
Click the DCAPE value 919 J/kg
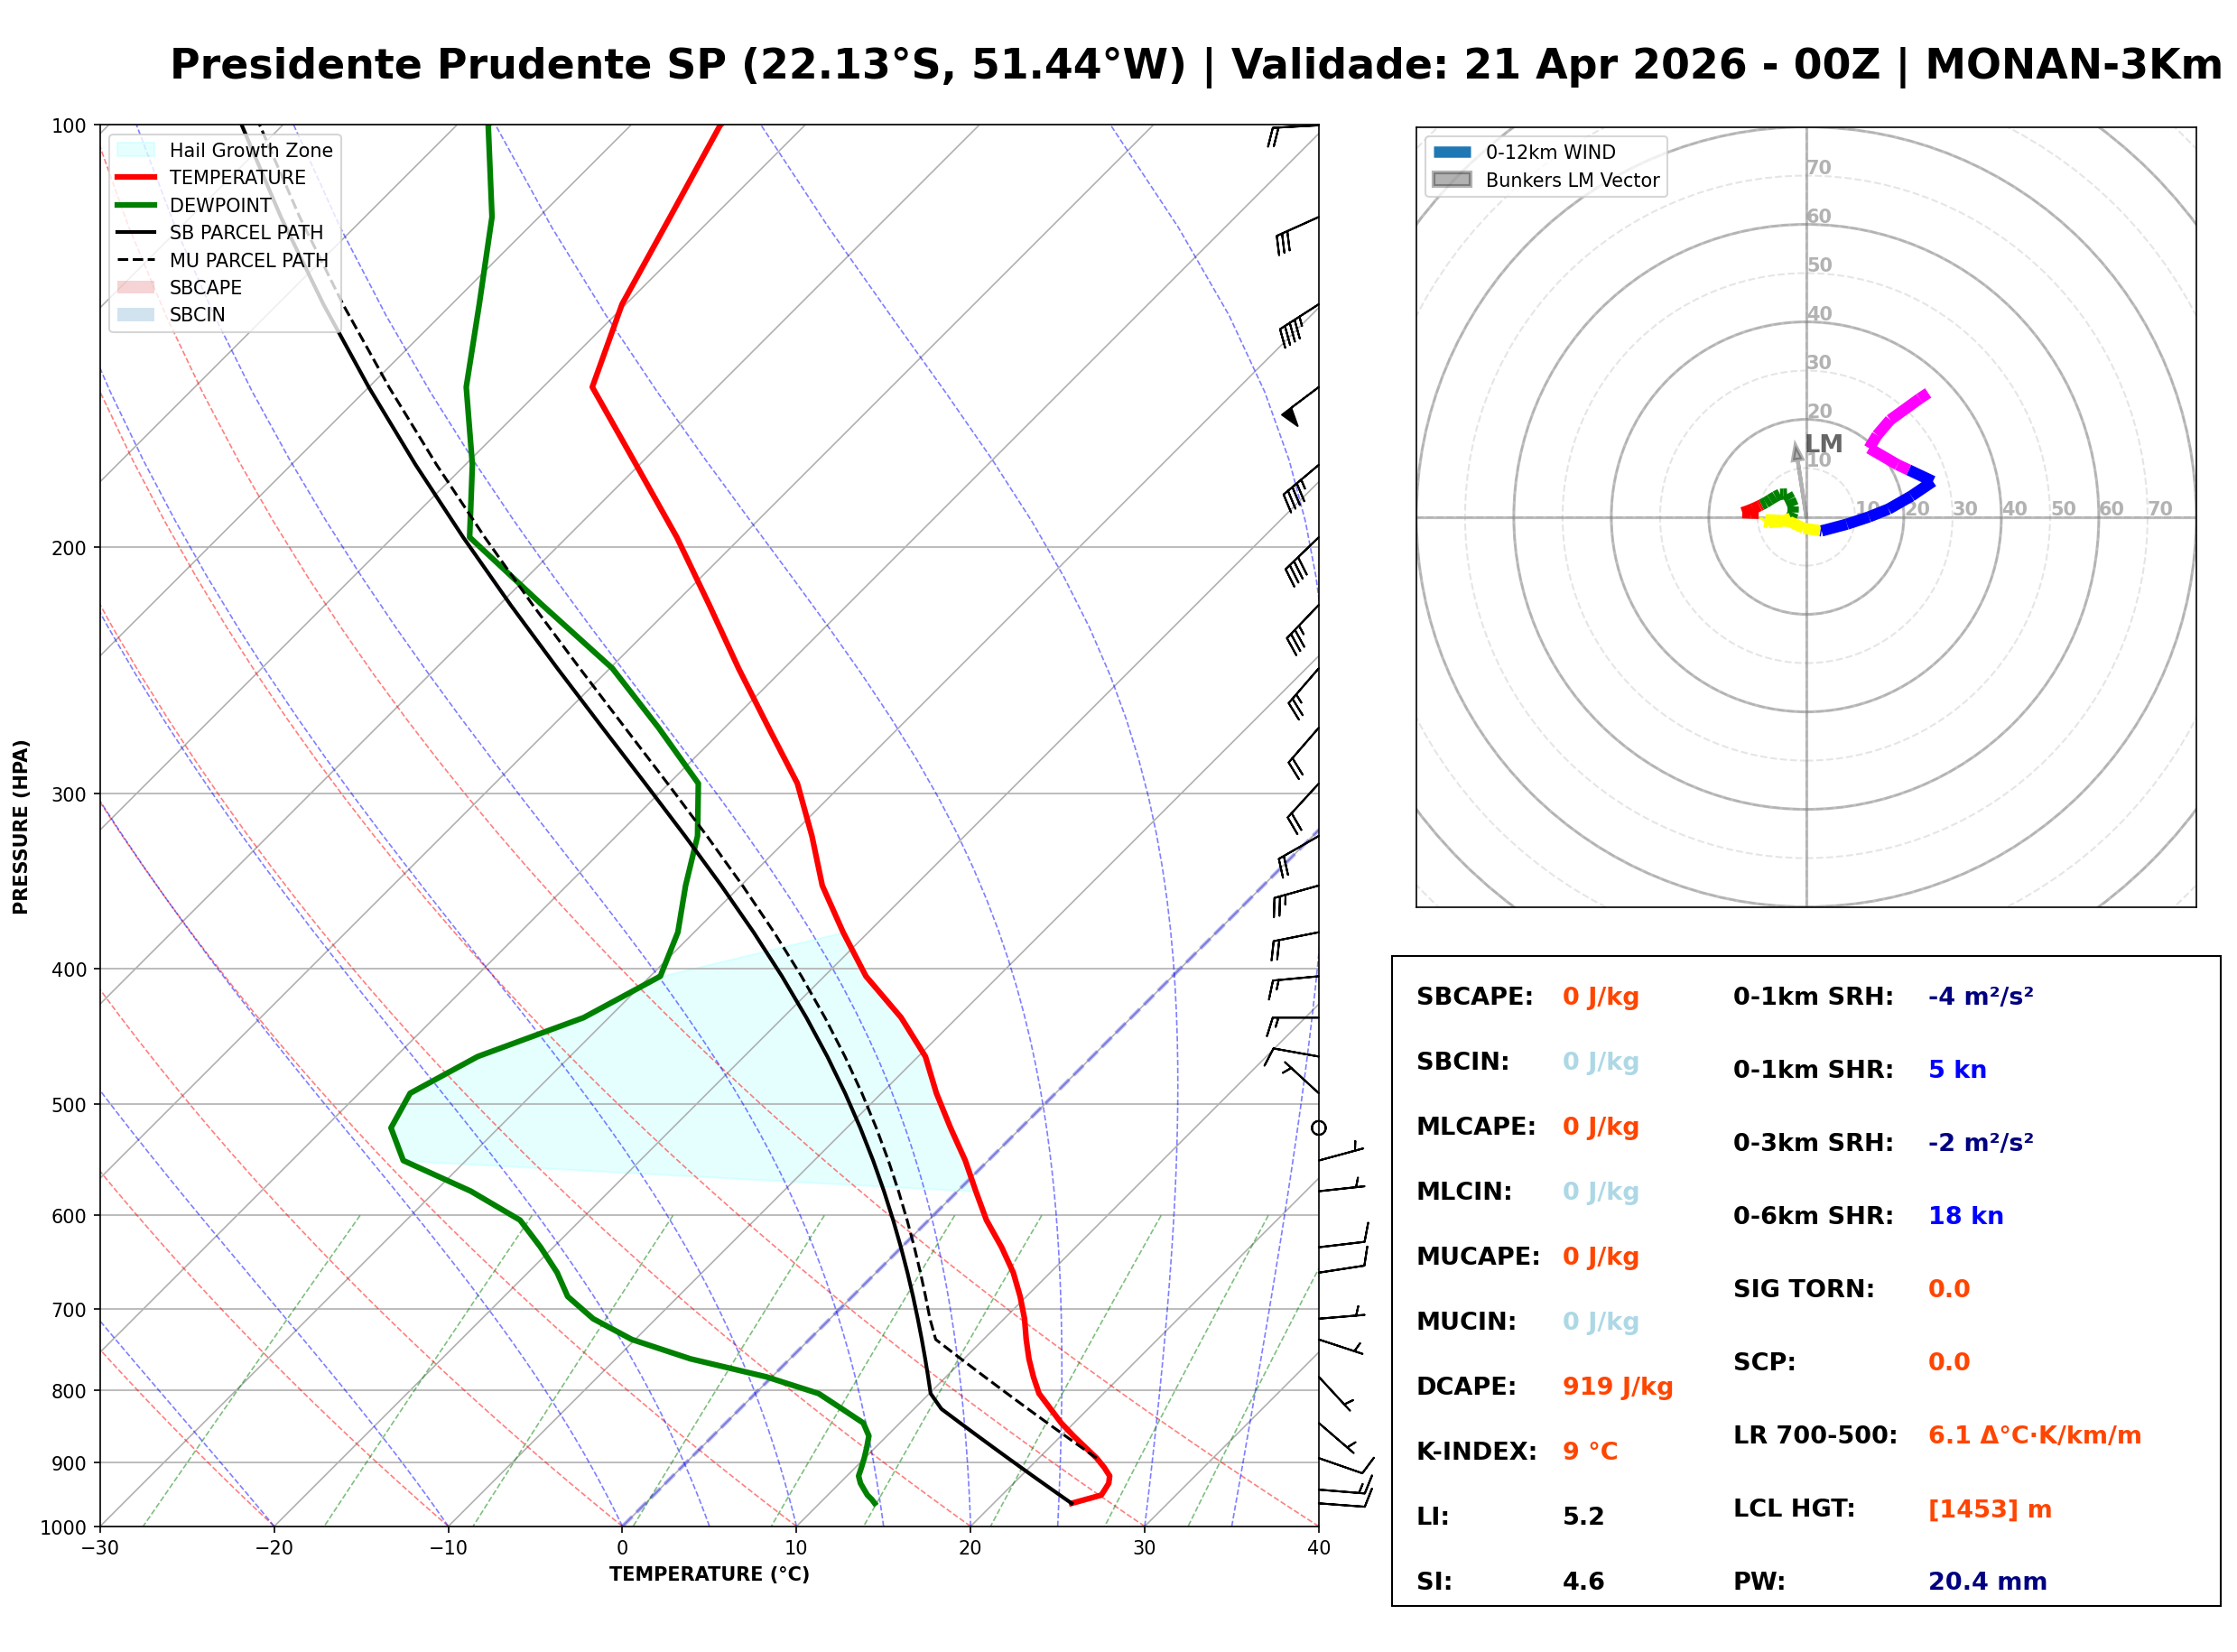coord(1617,1387)
